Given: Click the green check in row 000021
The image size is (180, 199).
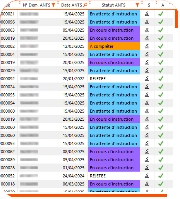Looking at the screenshot, I should pos(161,14).
